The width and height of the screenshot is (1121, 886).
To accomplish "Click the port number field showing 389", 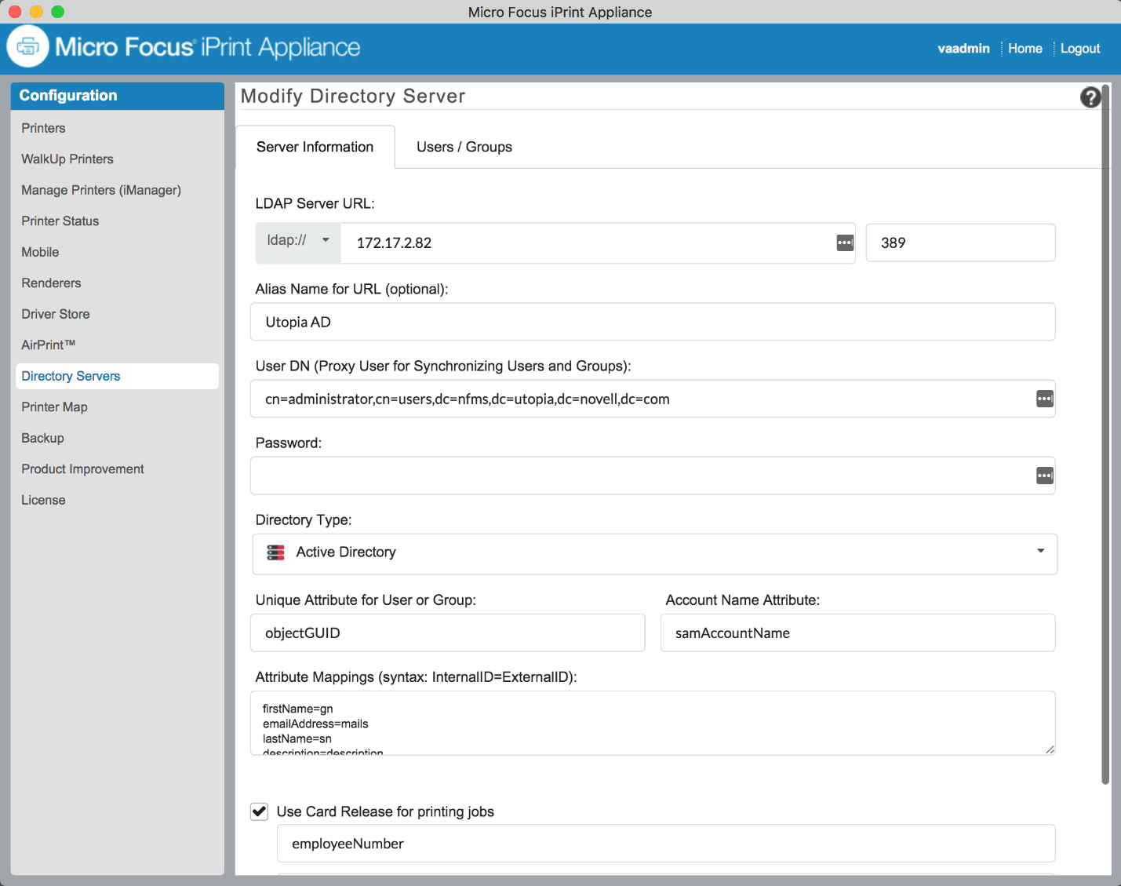I will click(960, 242).
